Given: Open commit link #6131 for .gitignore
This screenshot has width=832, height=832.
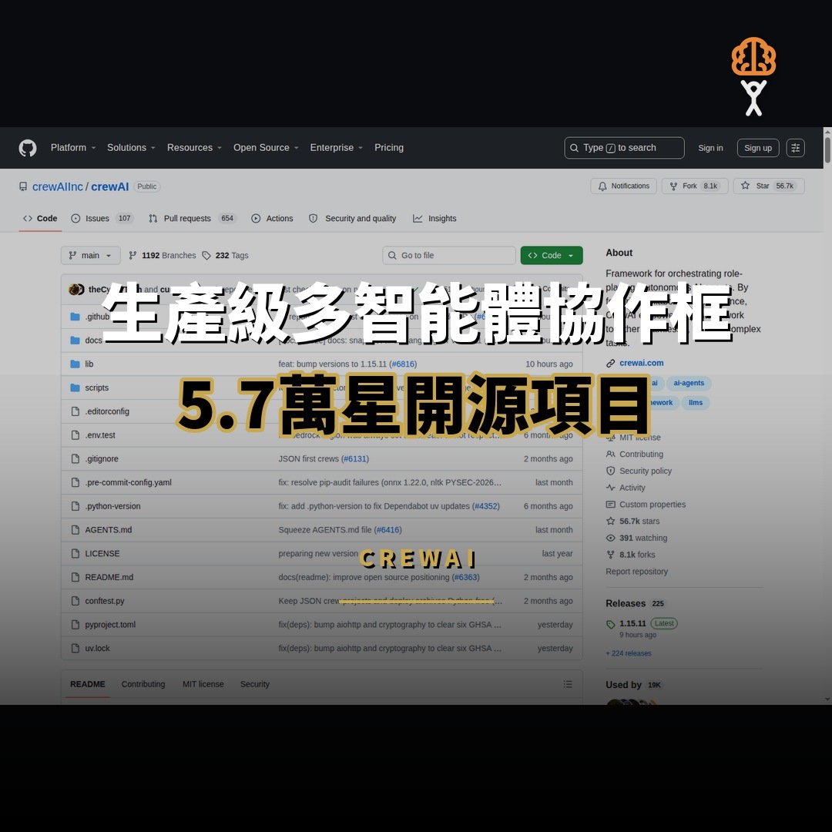Looking at the screenshot, I should tap(355, 459).
